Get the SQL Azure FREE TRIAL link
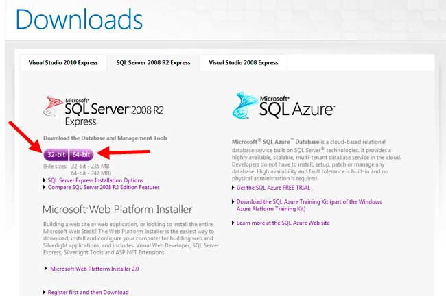 (273, 188)
